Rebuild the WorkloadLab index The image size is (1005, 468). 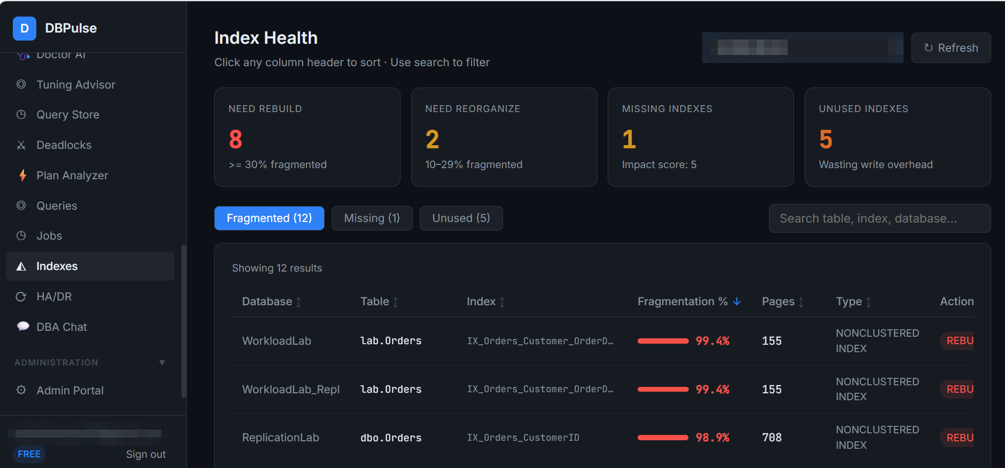click(957, 340)
